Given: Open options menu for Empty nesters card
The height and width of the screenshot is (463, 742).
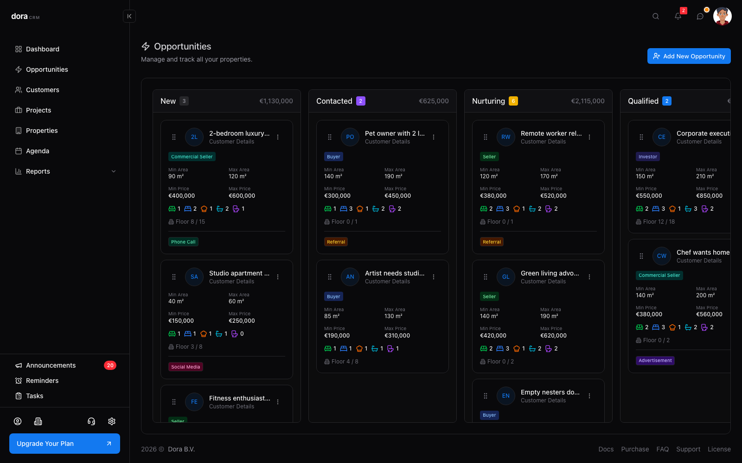Looking at the screenshot, I should click(x=589, y=396).
